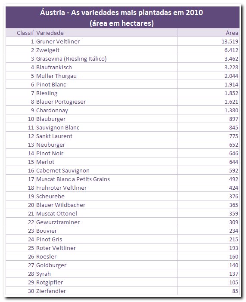Select the Blauer Portugieser cell
Screen dimensions: 246x302
106,102
